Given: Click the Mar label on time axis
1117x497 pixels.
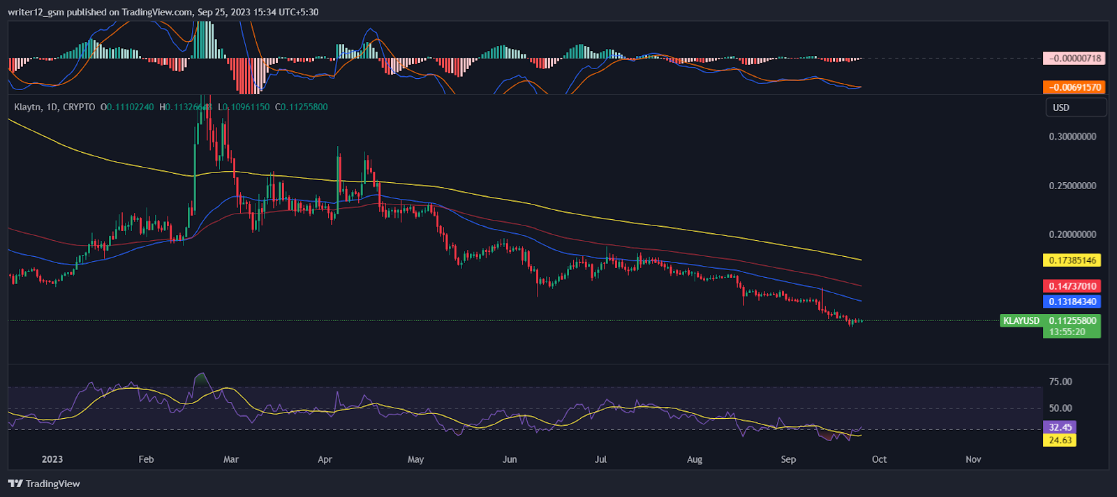Looking at the screenshot, I should click(231, 459).
